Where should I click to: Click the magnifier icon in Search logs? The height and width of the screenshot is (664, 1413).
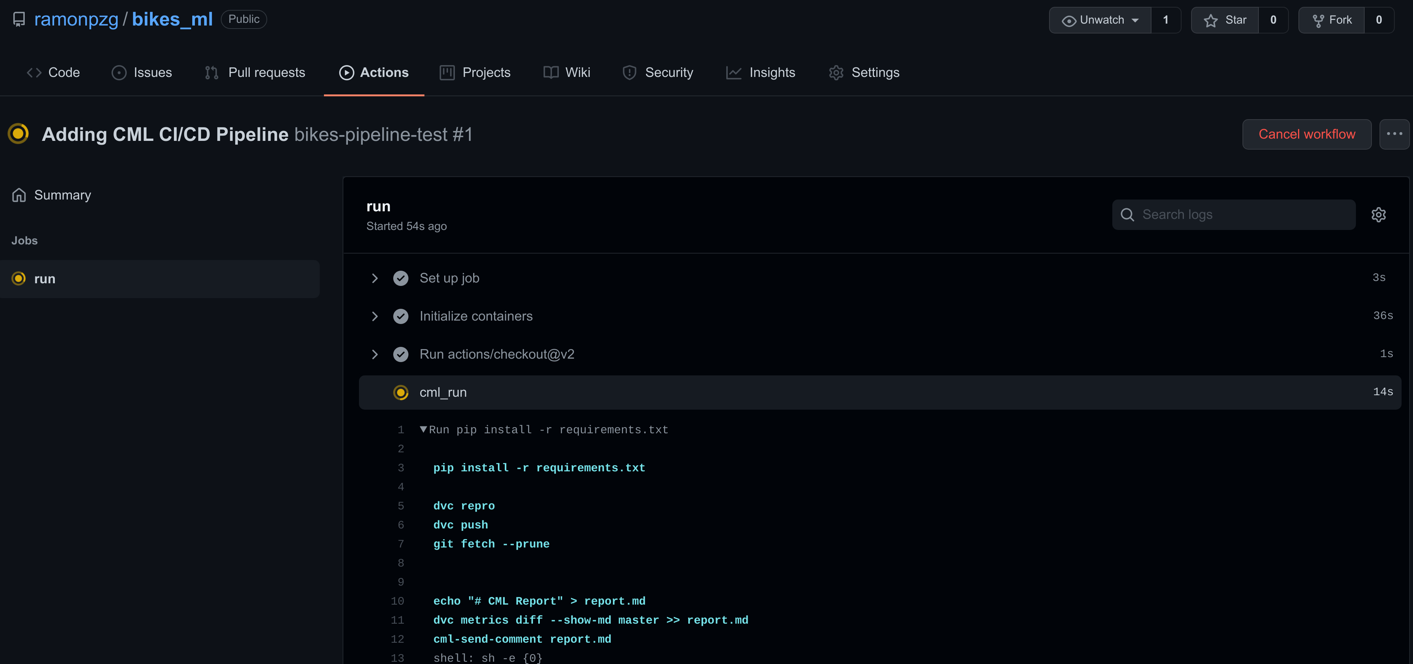click(x=1127, y=215)
